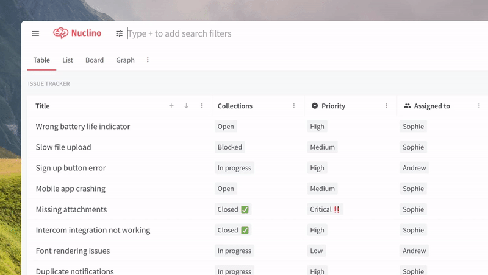Click Closed tag for Intercom integration row

pyautogui.click(x=233, y=231)
